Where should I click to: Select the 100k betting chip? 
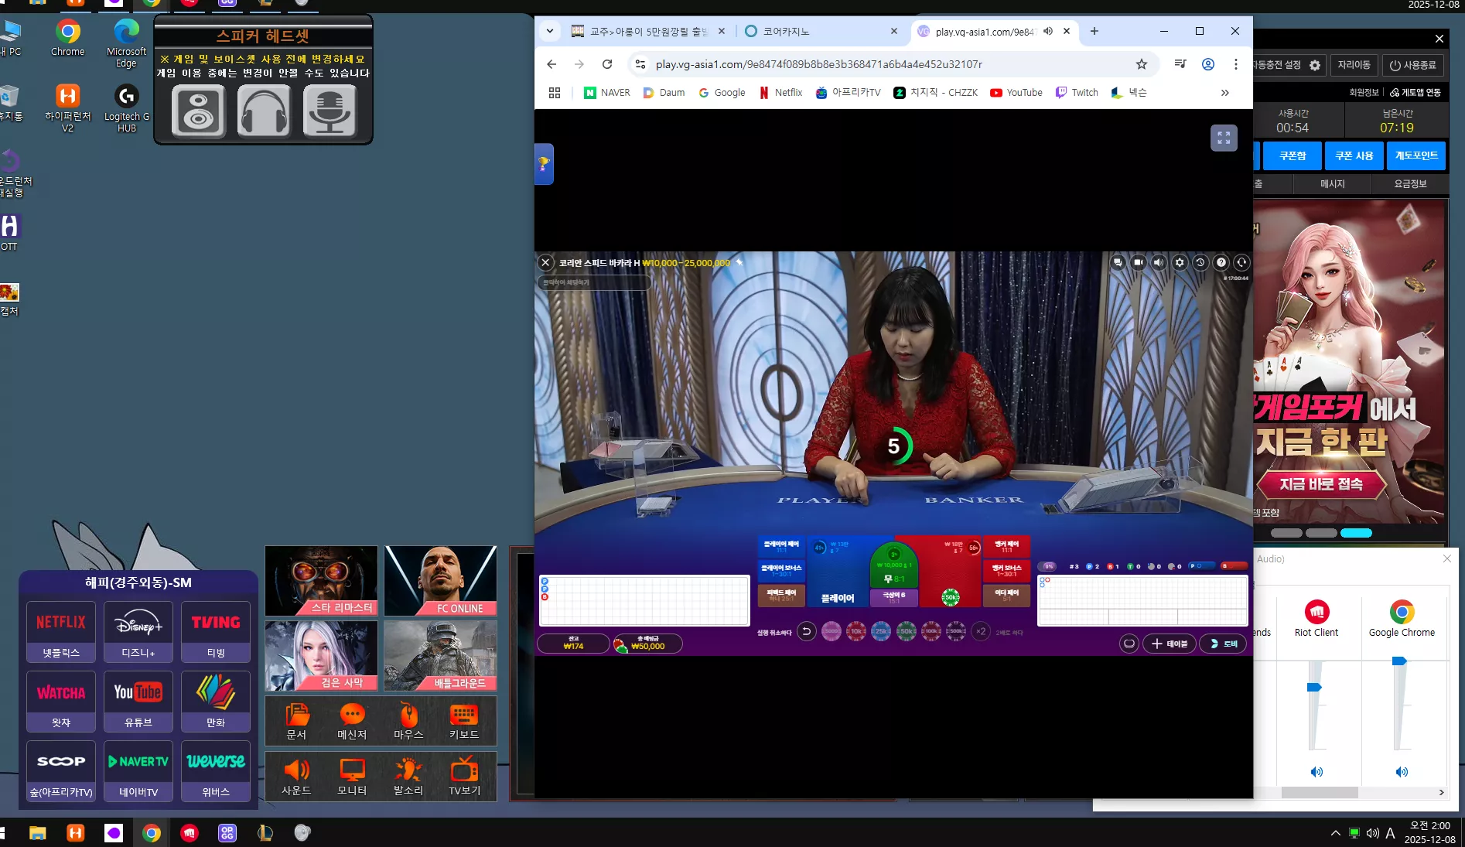point(931,631)
